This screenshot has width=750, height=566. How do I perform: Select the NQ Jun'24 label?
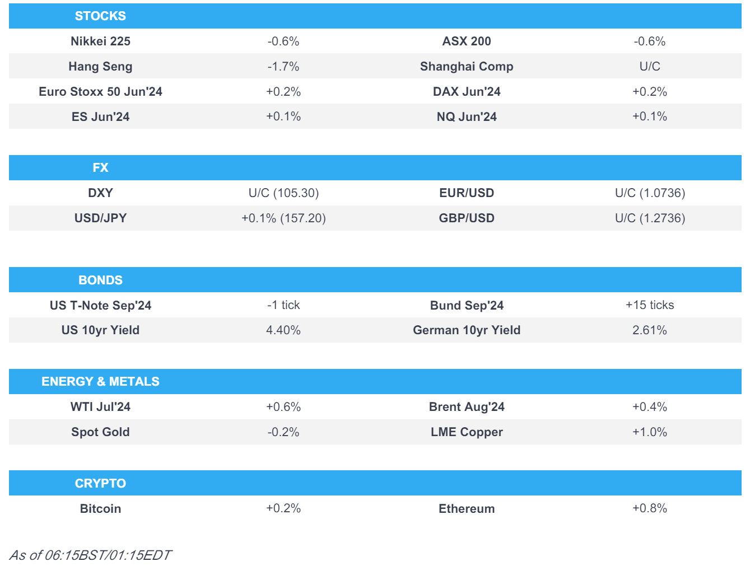click(467, 117)
